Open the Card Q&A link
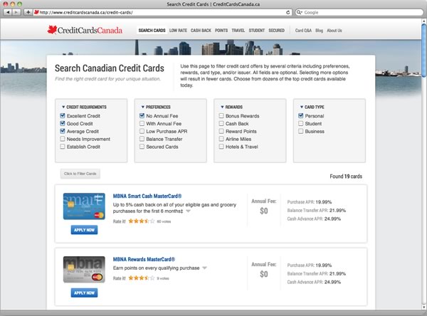Viewport: 427px width, 316px height. pos(303,30)
